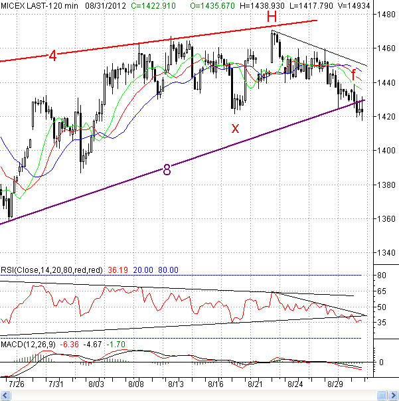Click the '7/31' date axis label
This screenshot has width=399, height=401.
coord(56,384)
